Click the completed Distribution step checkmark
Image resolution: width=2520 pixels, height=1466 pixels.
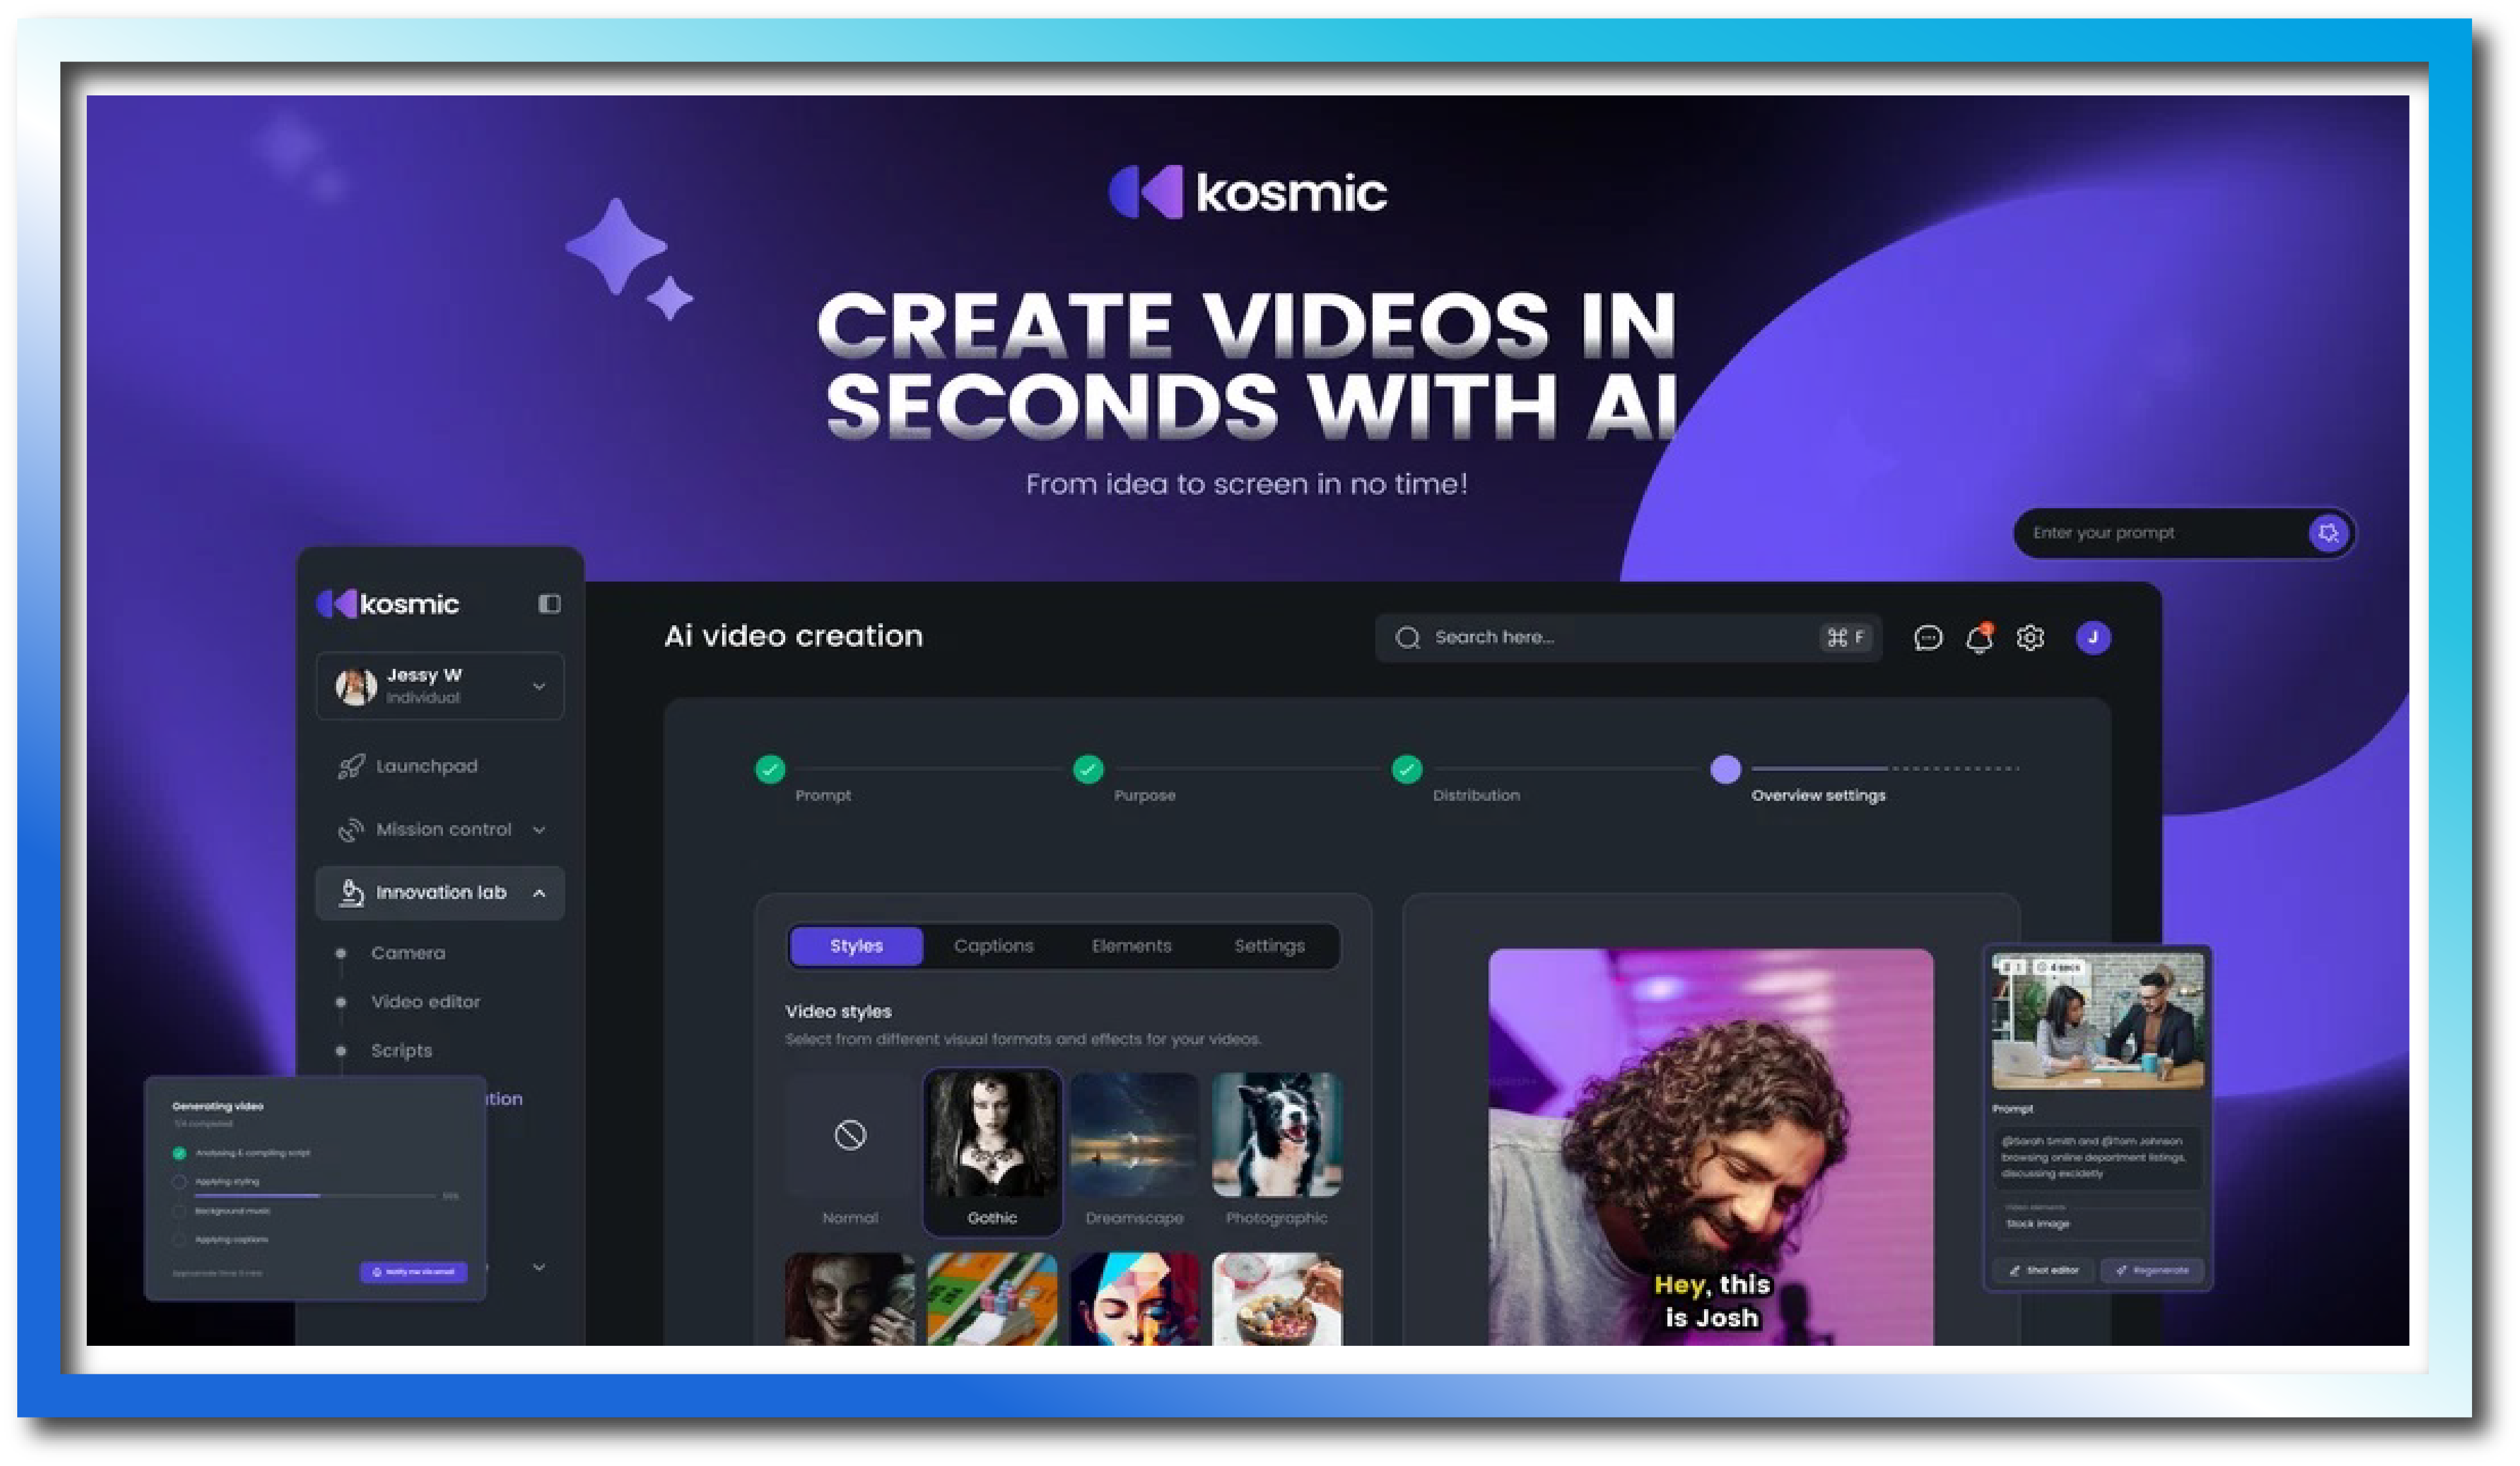(1406, 769)
